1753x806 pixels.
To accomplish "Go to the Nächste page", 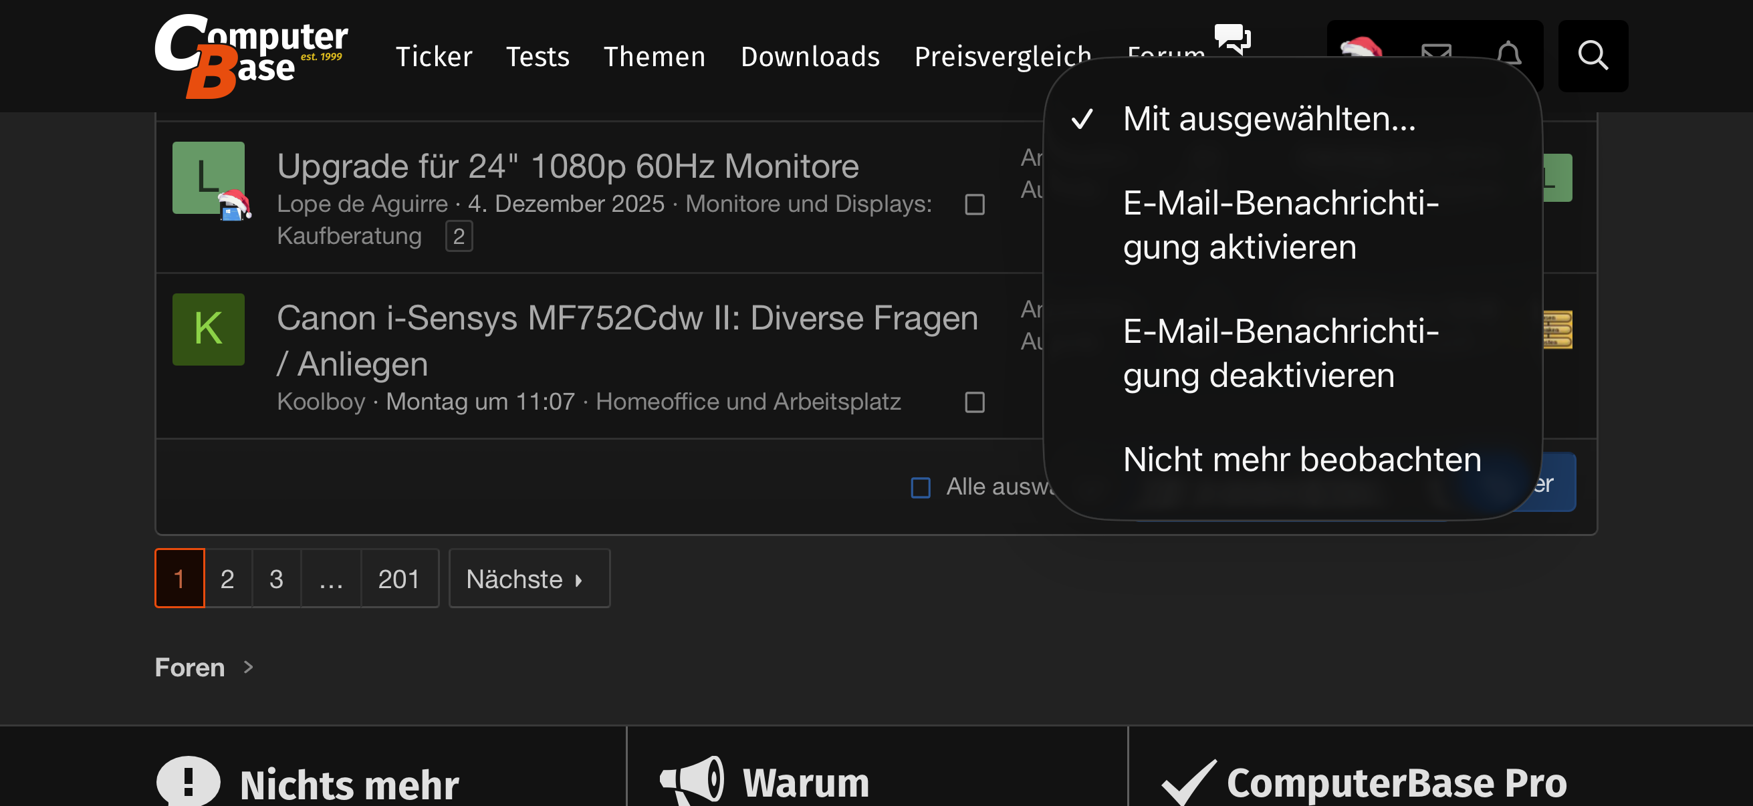I will (x=529, y=579).
